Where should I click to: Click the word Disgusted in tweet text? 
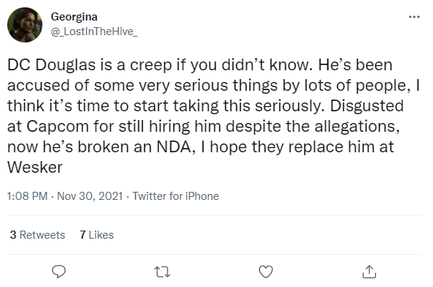tap(366, 106)
